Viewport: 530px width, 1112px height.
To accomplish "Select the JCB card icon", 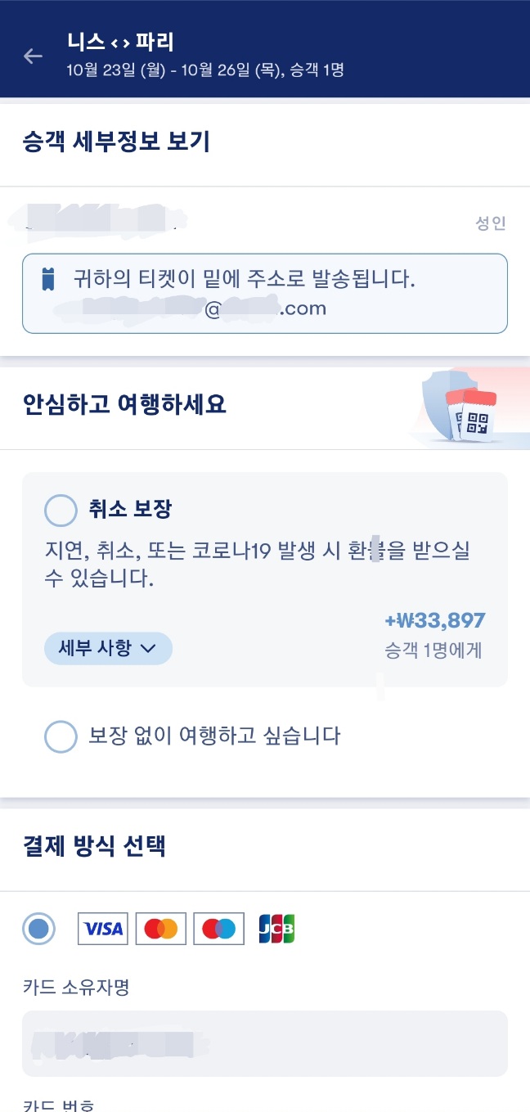I will click(275, 928).
